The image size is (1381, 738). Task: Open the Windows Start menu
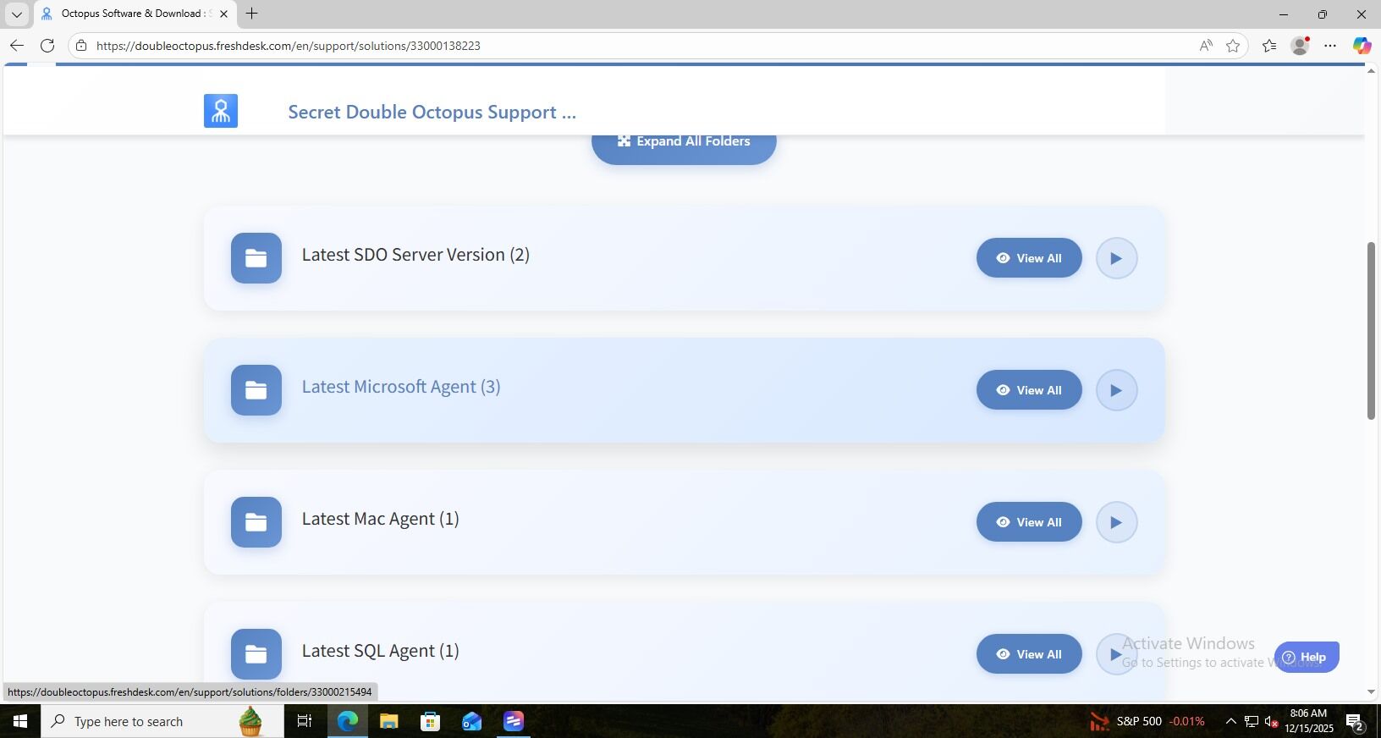[x=20, y=721]
